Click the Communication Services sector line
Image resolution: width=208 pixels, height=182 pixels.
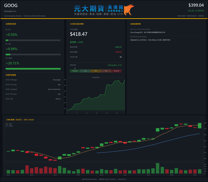click(25, 16)
